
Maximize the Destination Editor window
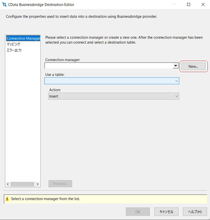pos(188,5)
